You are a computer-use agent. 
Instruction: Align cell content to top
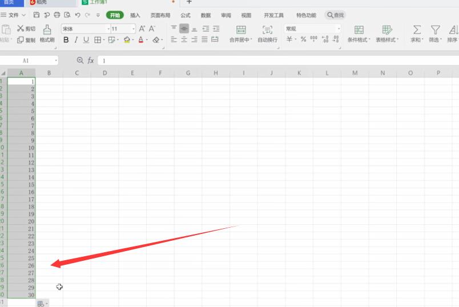174,28
